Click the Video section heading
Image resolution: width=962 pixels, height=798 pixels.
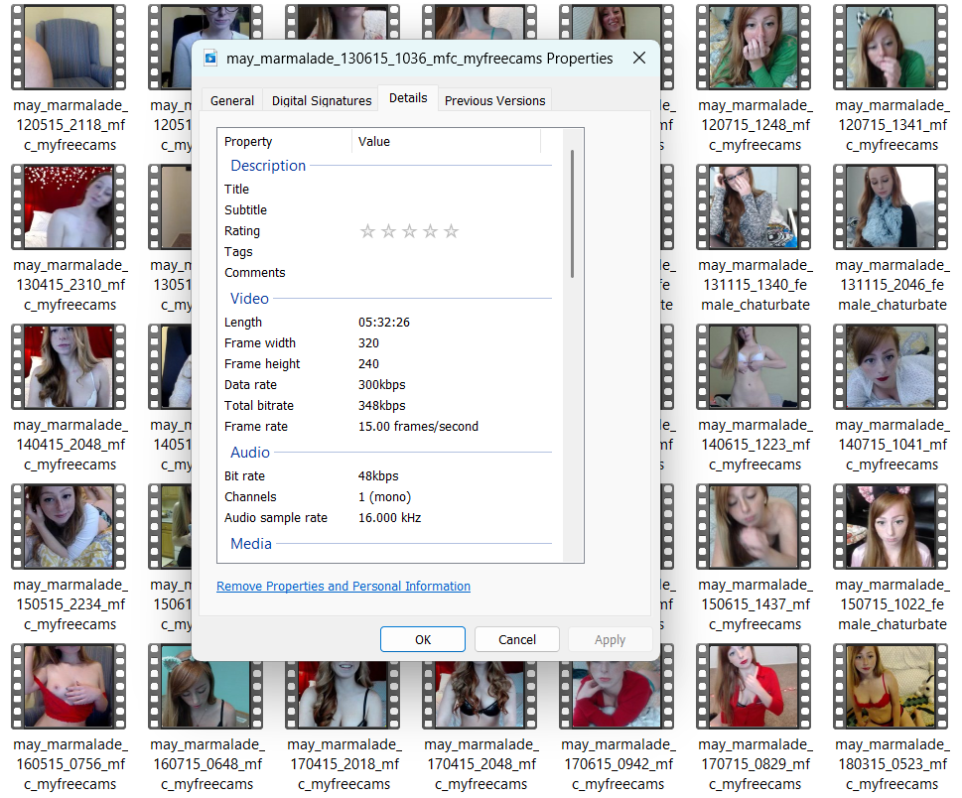coord(249,298)
